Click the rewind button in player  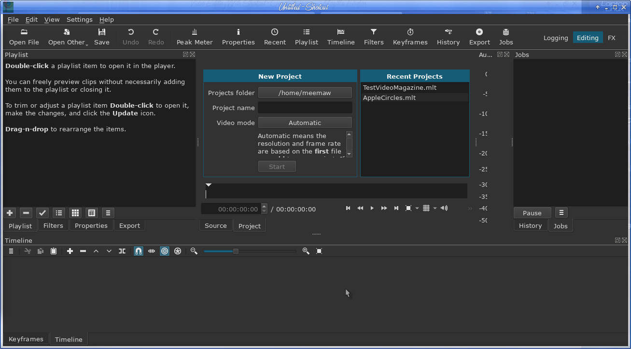point(360,208)
